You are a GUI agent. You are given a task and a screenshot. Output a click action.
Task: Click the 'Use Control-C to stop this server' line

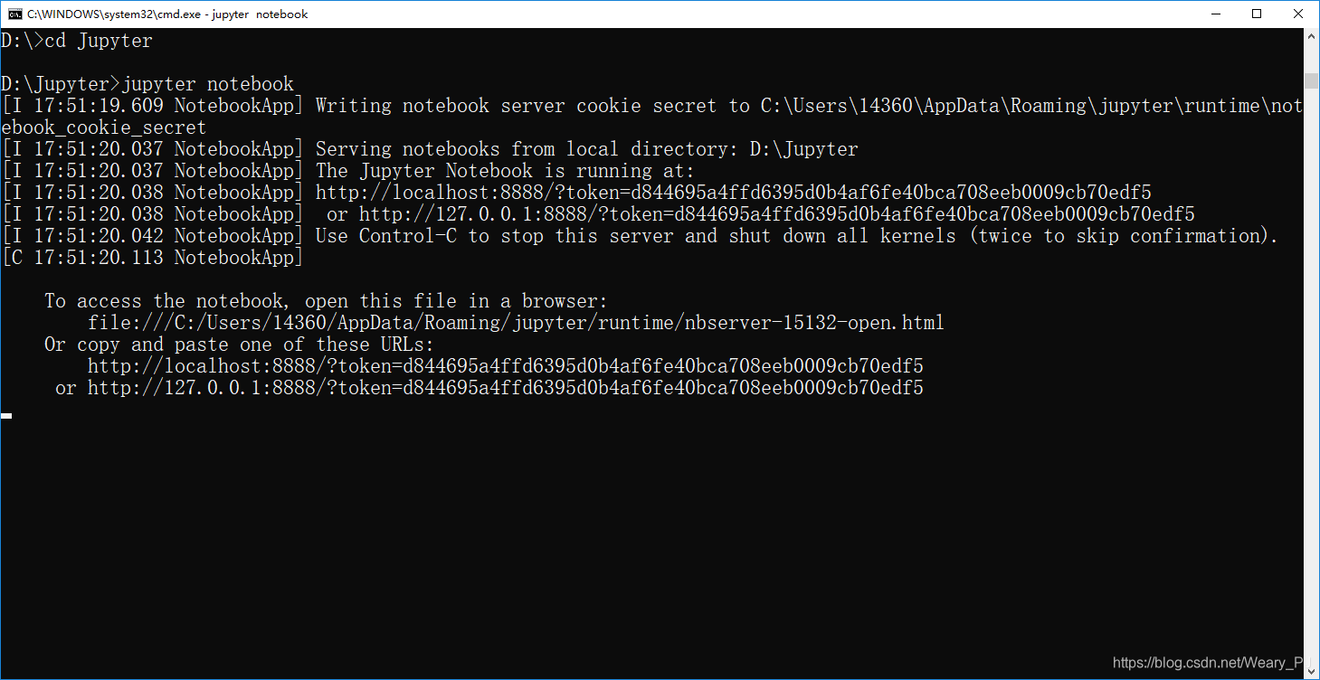coord(640,236)
